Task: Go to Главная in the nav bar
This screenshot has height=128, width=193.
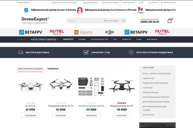Action: (22, 39)
